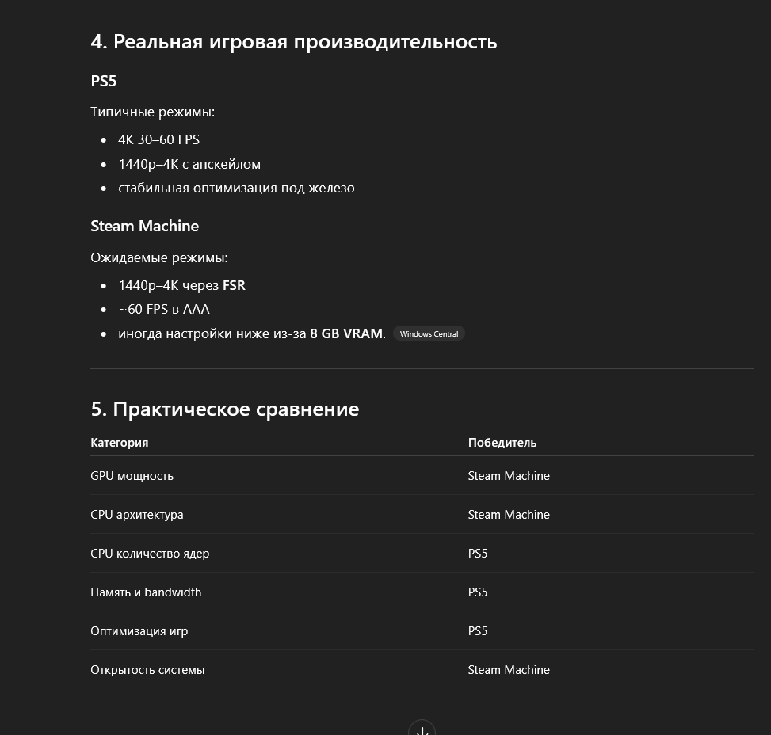Screen dimensions: 771x735
Task: Click the "Категория" table column header
Action: (x=120, y=443)
